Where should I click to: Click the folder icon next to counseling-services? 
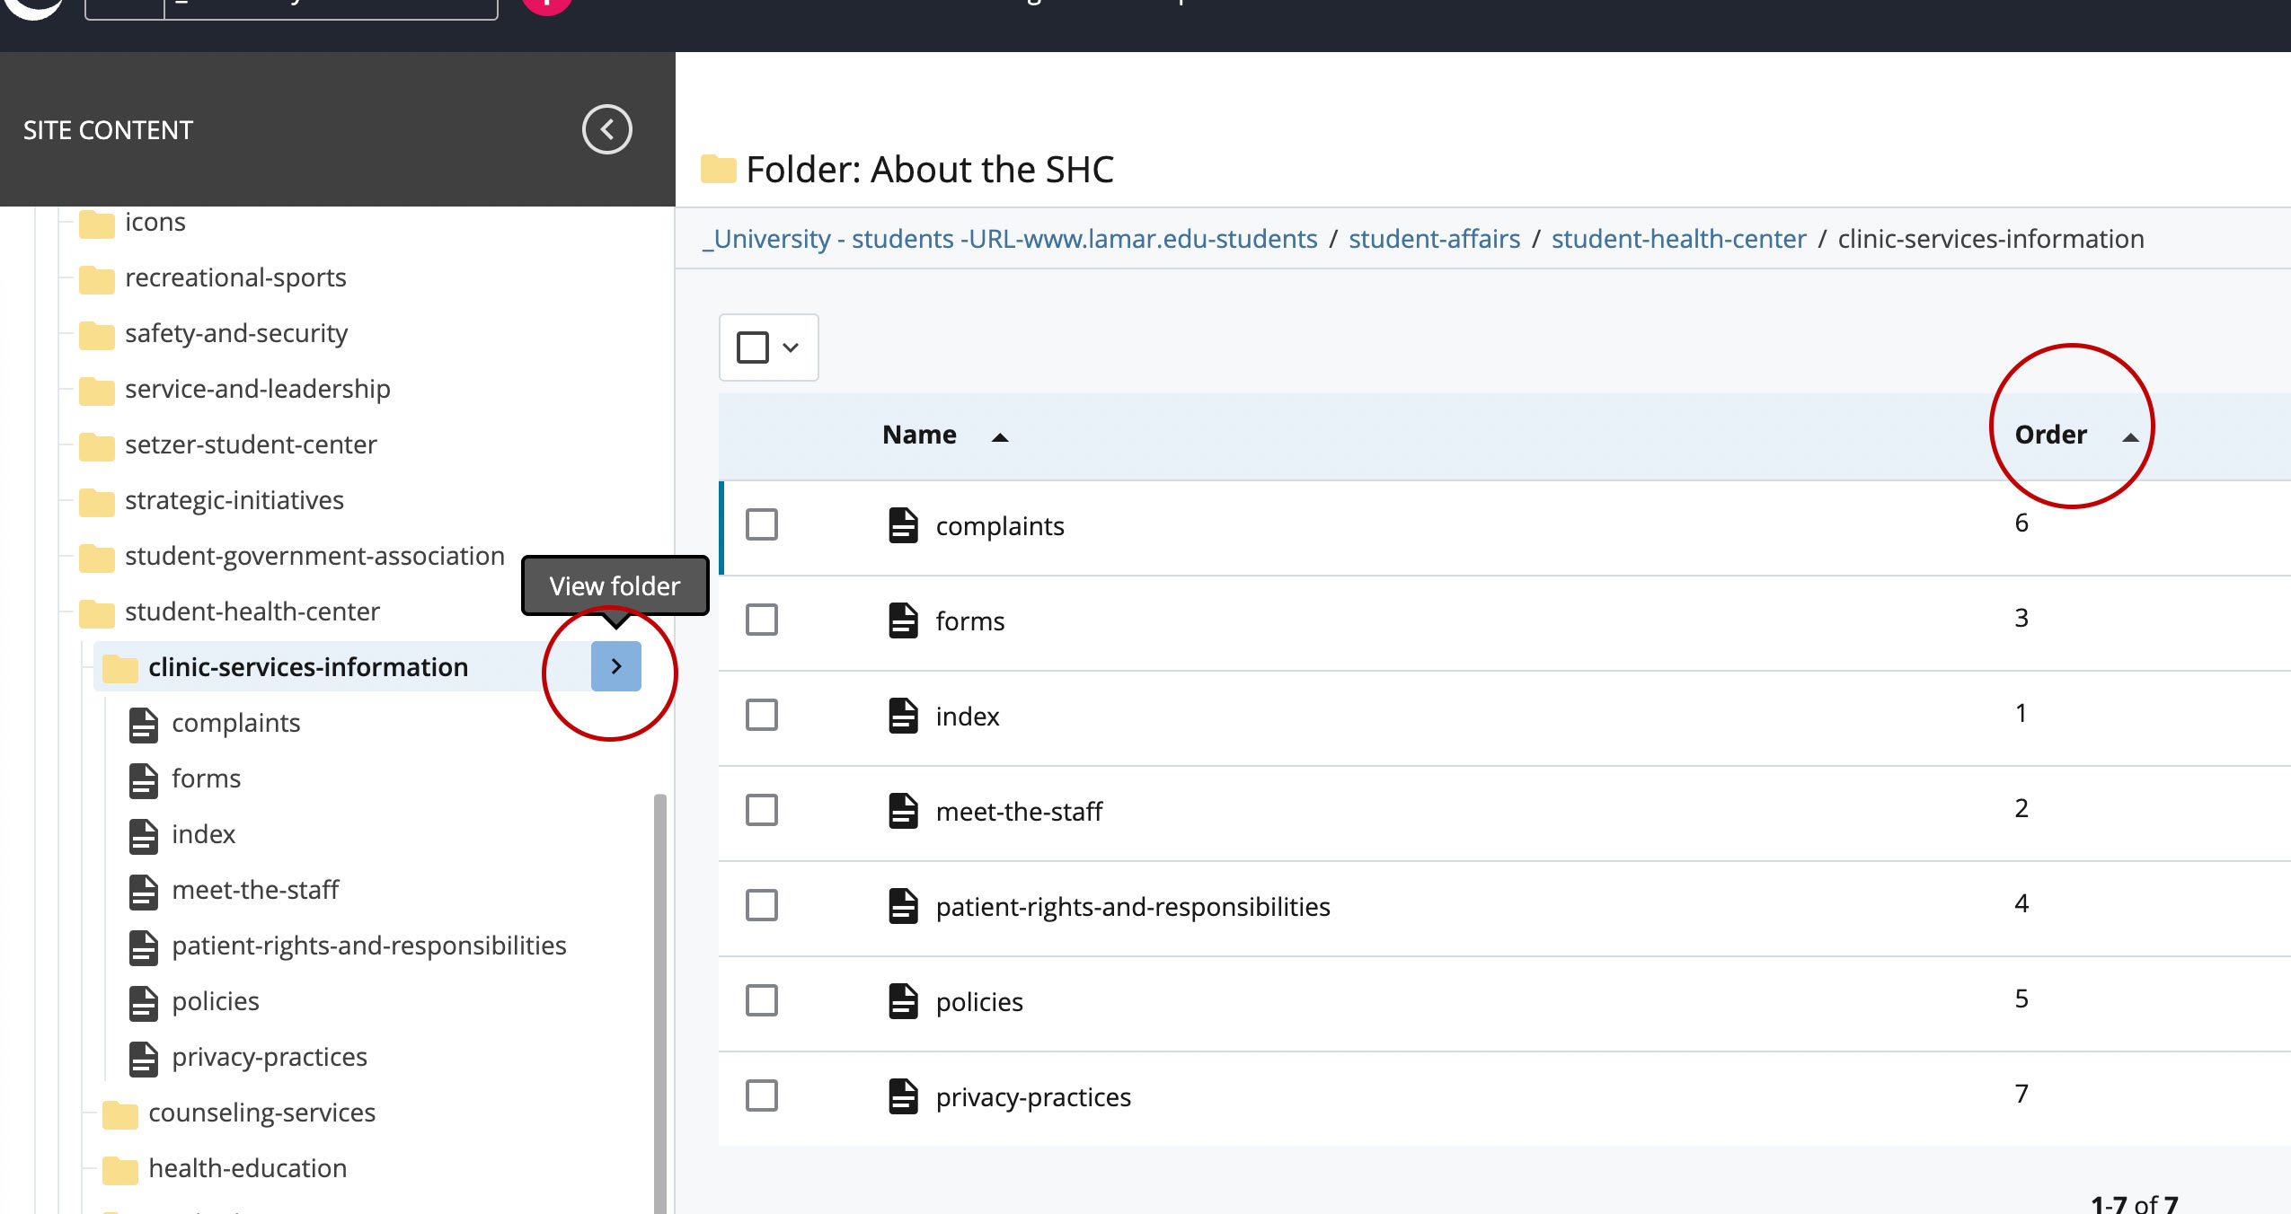(118, 1113)
